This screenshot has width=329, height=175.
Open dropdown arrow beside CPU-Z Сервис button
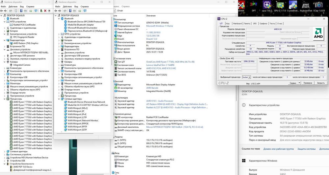(299, 83)
